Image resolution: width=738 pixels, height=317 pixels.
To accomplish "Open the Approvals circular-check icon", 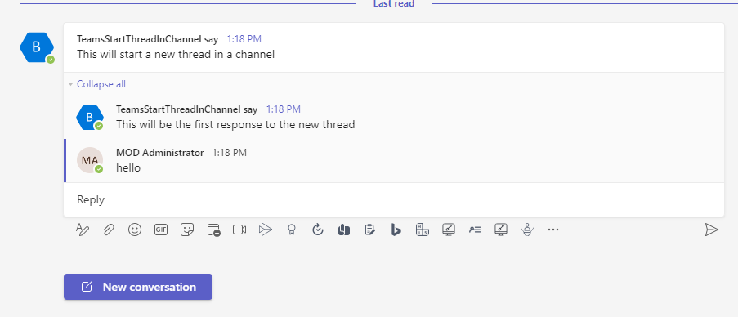I will coord(318,230).
